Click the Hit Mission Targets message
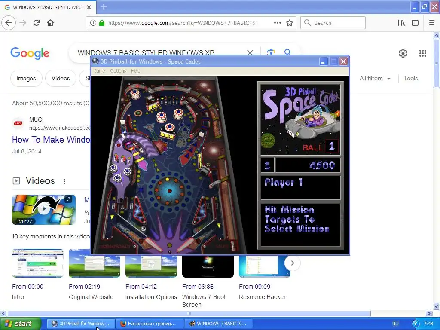 (297, 220)
